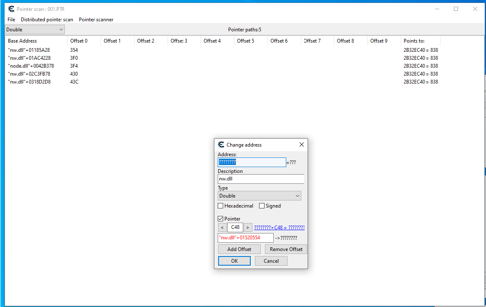The height and width of the screenshot is (307, 486).
Task: Click the ????????+C48 pointer link
Action: 279,228
